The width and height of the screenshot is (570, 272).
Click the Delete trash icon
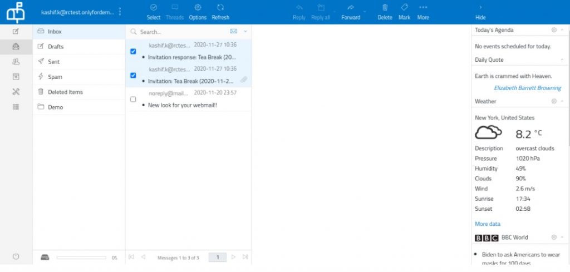(385, 8)
